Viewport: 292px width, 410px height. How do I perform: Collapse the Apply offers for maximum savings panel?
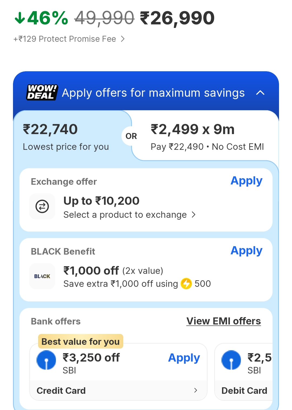tap(260, 93)
